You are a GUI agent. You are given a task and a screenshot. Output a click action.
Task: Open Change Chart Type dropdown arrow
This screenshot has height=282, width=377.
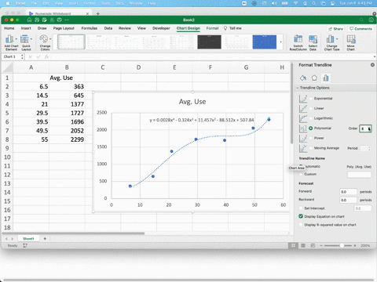(x=337, y=39)
